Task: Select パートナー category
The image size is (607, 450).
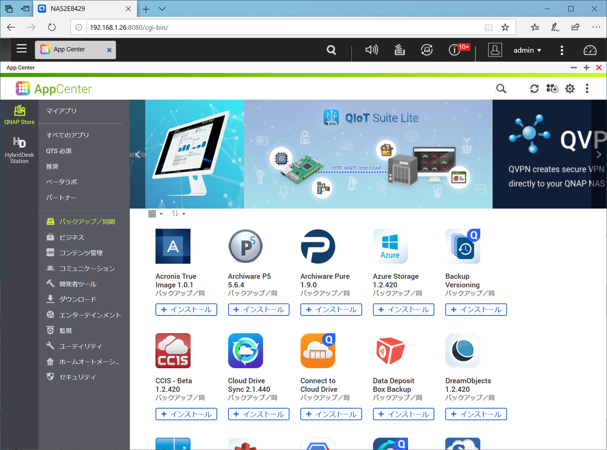Action: [x=61, y=198]
